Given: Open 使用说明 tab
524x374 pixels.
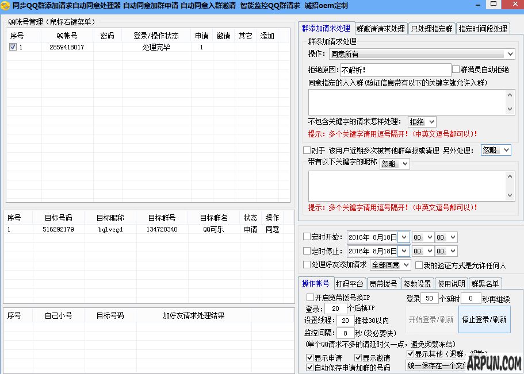Looking at the screenshot, I should pos(452,284).
